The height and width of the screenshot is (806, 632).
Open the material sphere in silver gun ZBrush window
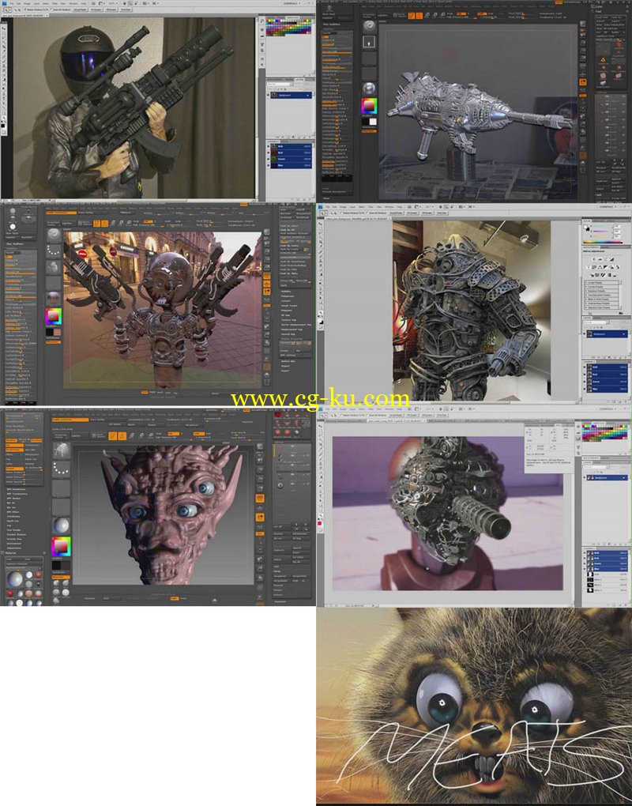click(x=369, y=89)
